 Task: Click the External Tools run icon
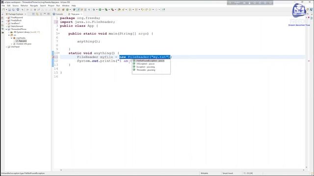pos(112,10)
